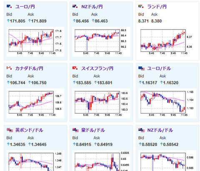View the ランド/円 candlestick chart
Image resolution: width=200 pixels, height=171 pixels.
[x=167, y=42]
